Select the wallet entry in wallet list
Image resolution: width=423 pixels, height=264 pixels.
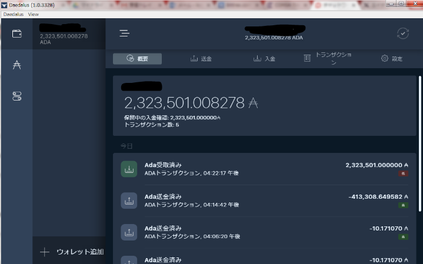(69, 34)
